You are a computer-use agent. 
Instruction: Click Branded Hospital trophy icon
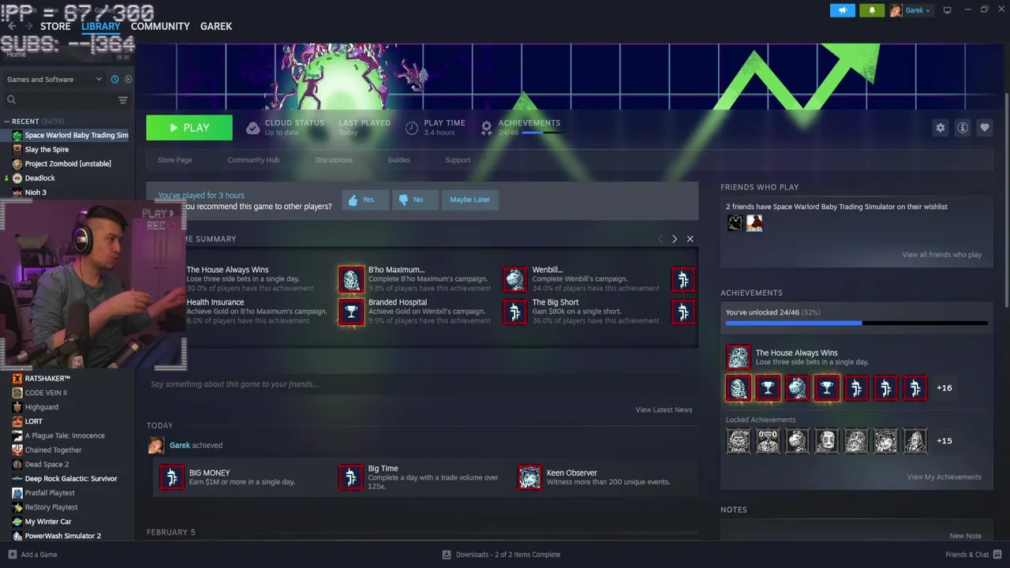click(351, 312)
